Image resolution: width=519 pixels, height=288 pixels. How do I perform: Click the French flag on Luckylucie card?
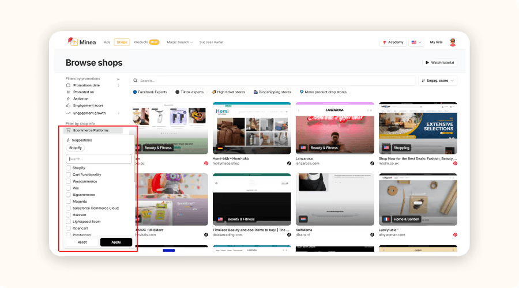point(386,219)
